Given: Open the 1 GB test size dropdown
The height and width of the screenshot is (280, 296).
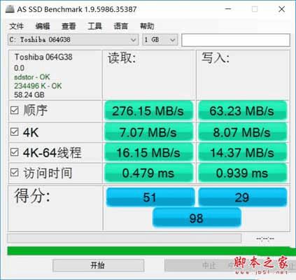Looking at the screenshot, I should tap(160, 40).
